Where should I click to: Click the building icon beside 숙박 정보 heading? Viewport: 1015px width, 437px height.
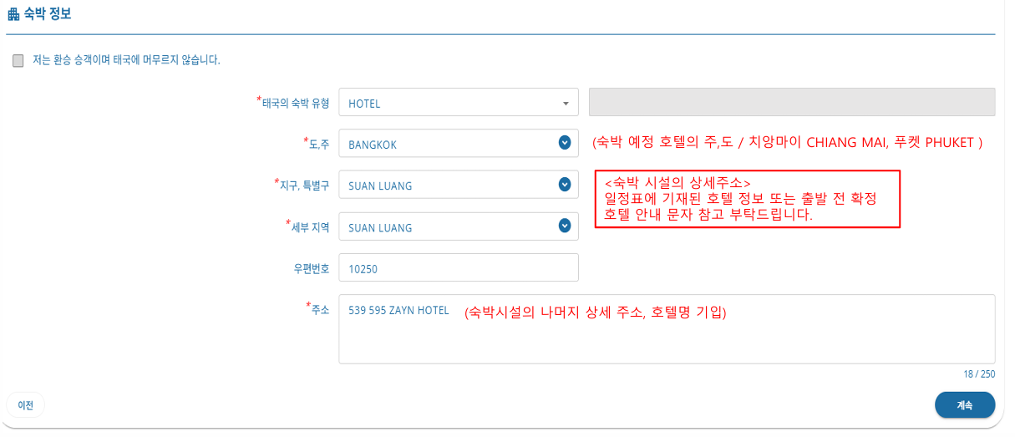point(13,13)
